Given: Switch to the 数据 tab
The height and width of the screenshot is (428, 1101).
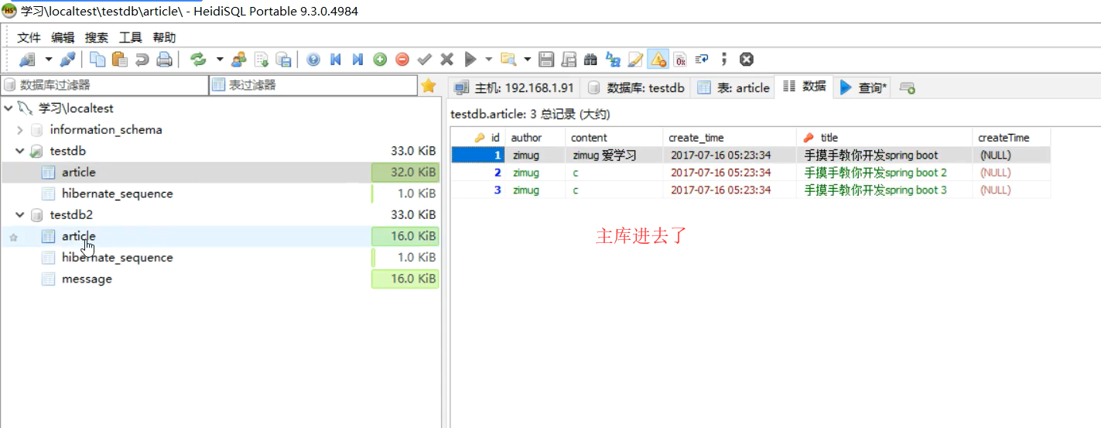Looking at the screenshot, I should pyautogui.click(x=805, y=87).
